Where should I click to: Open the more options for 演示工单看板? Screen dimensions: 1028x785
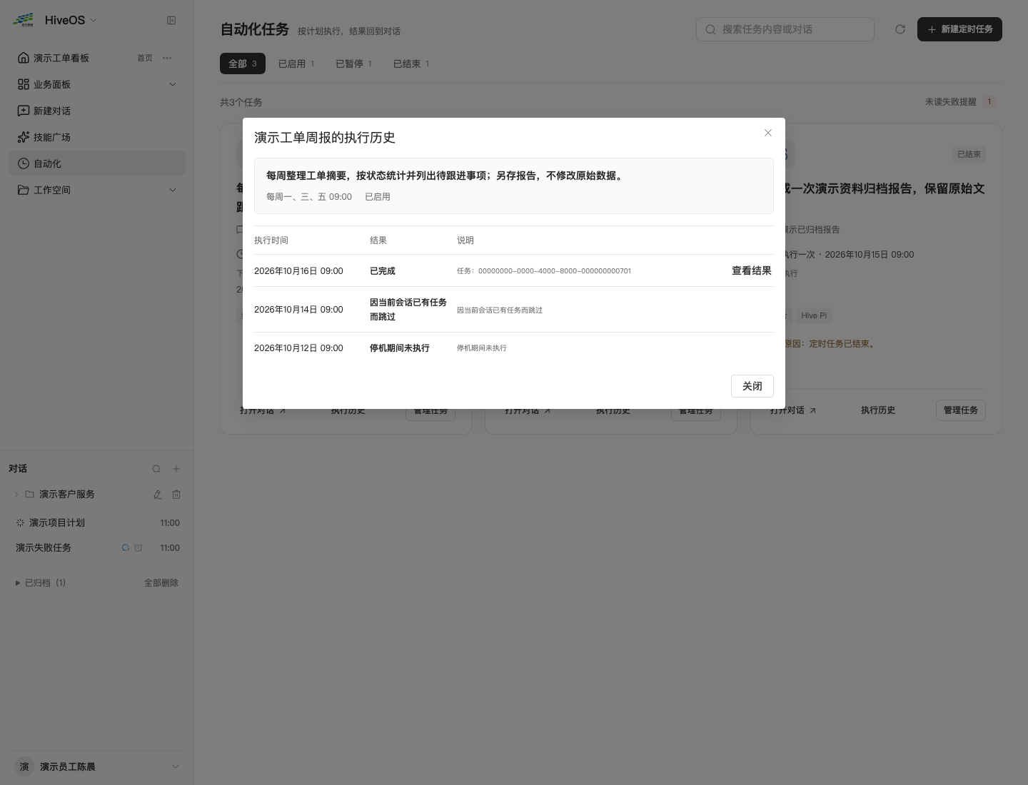click(167, 58)
